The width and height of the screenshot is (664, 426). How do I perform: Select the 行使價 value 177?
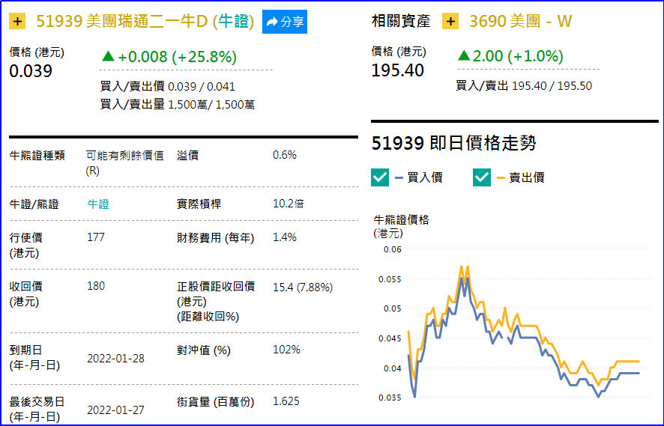96,237
